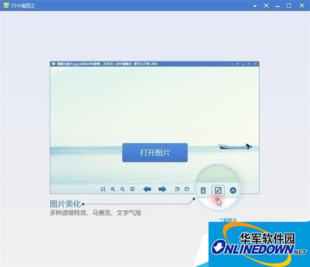The image size is (310, 267).
Task: Open the preview window's title bar dropdown arrow
Action: [x=232, y=64]
